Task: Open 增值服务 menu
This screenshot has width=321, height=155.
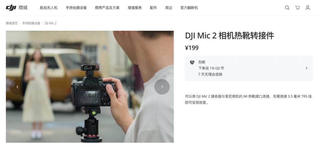Action: tap(135, 8)
